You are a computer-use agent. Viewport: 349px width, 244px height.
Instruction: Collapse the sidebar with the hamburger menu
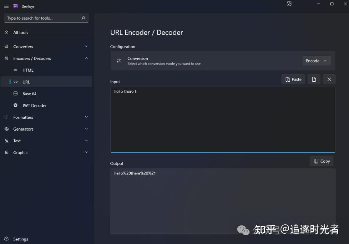tap(6, 6)
